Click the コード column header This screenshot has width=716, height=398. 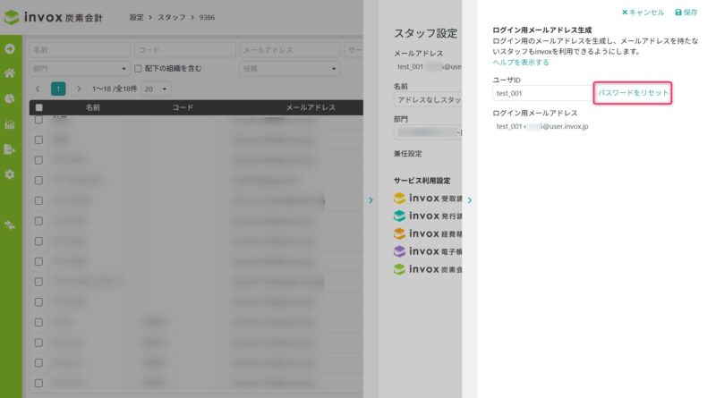[x=183, y=107]
